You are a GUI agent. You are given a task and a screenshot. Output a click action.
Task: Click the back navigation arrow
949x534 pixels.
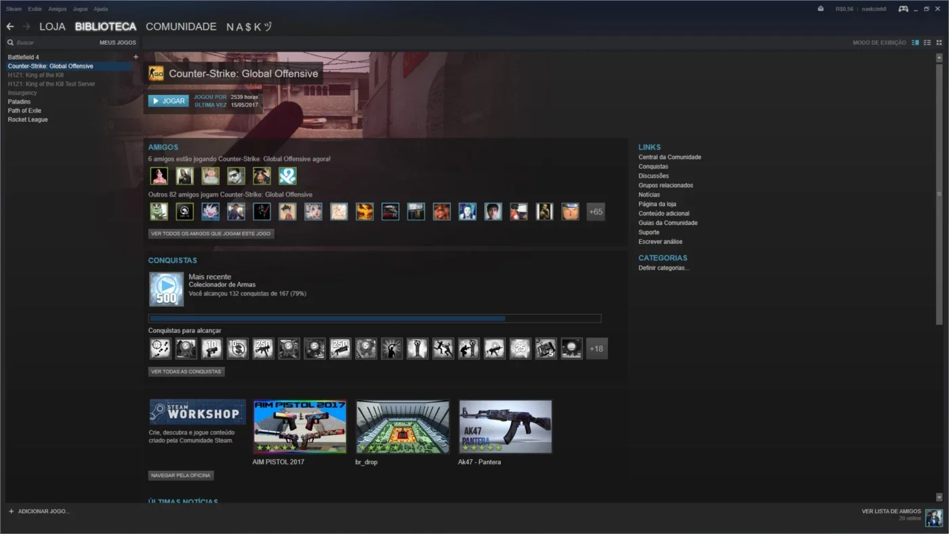(x=10, y=26)
